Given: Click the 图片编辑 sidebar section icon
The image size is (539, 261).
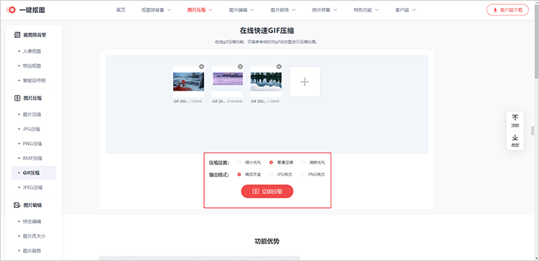Looking at the screenshot, I should pos(17,205).
